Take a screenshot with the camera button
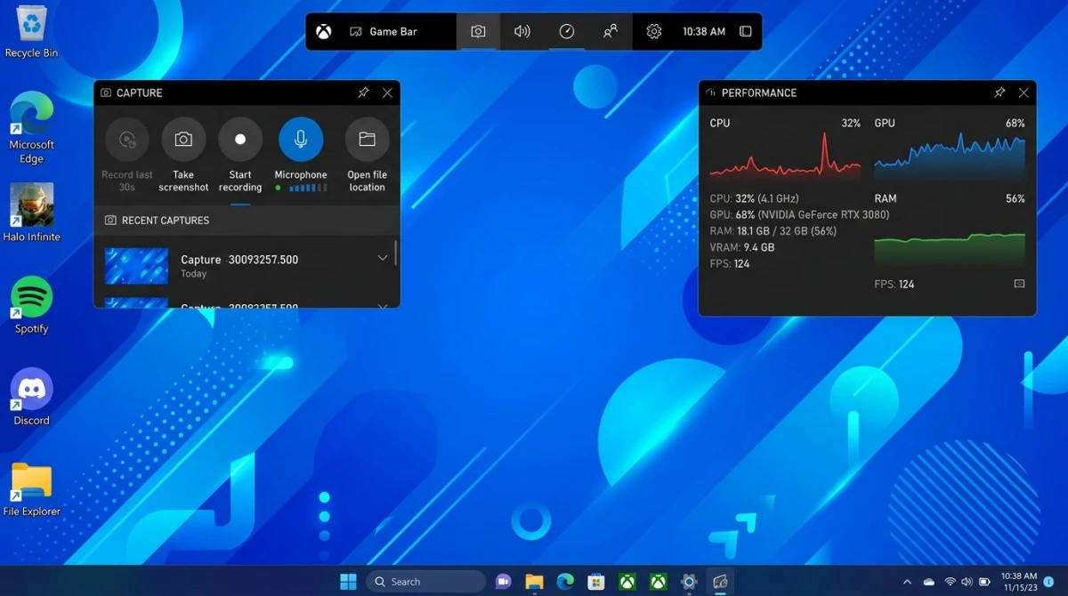The height and width of the screenshot is (596, 1068). point(183,155)
